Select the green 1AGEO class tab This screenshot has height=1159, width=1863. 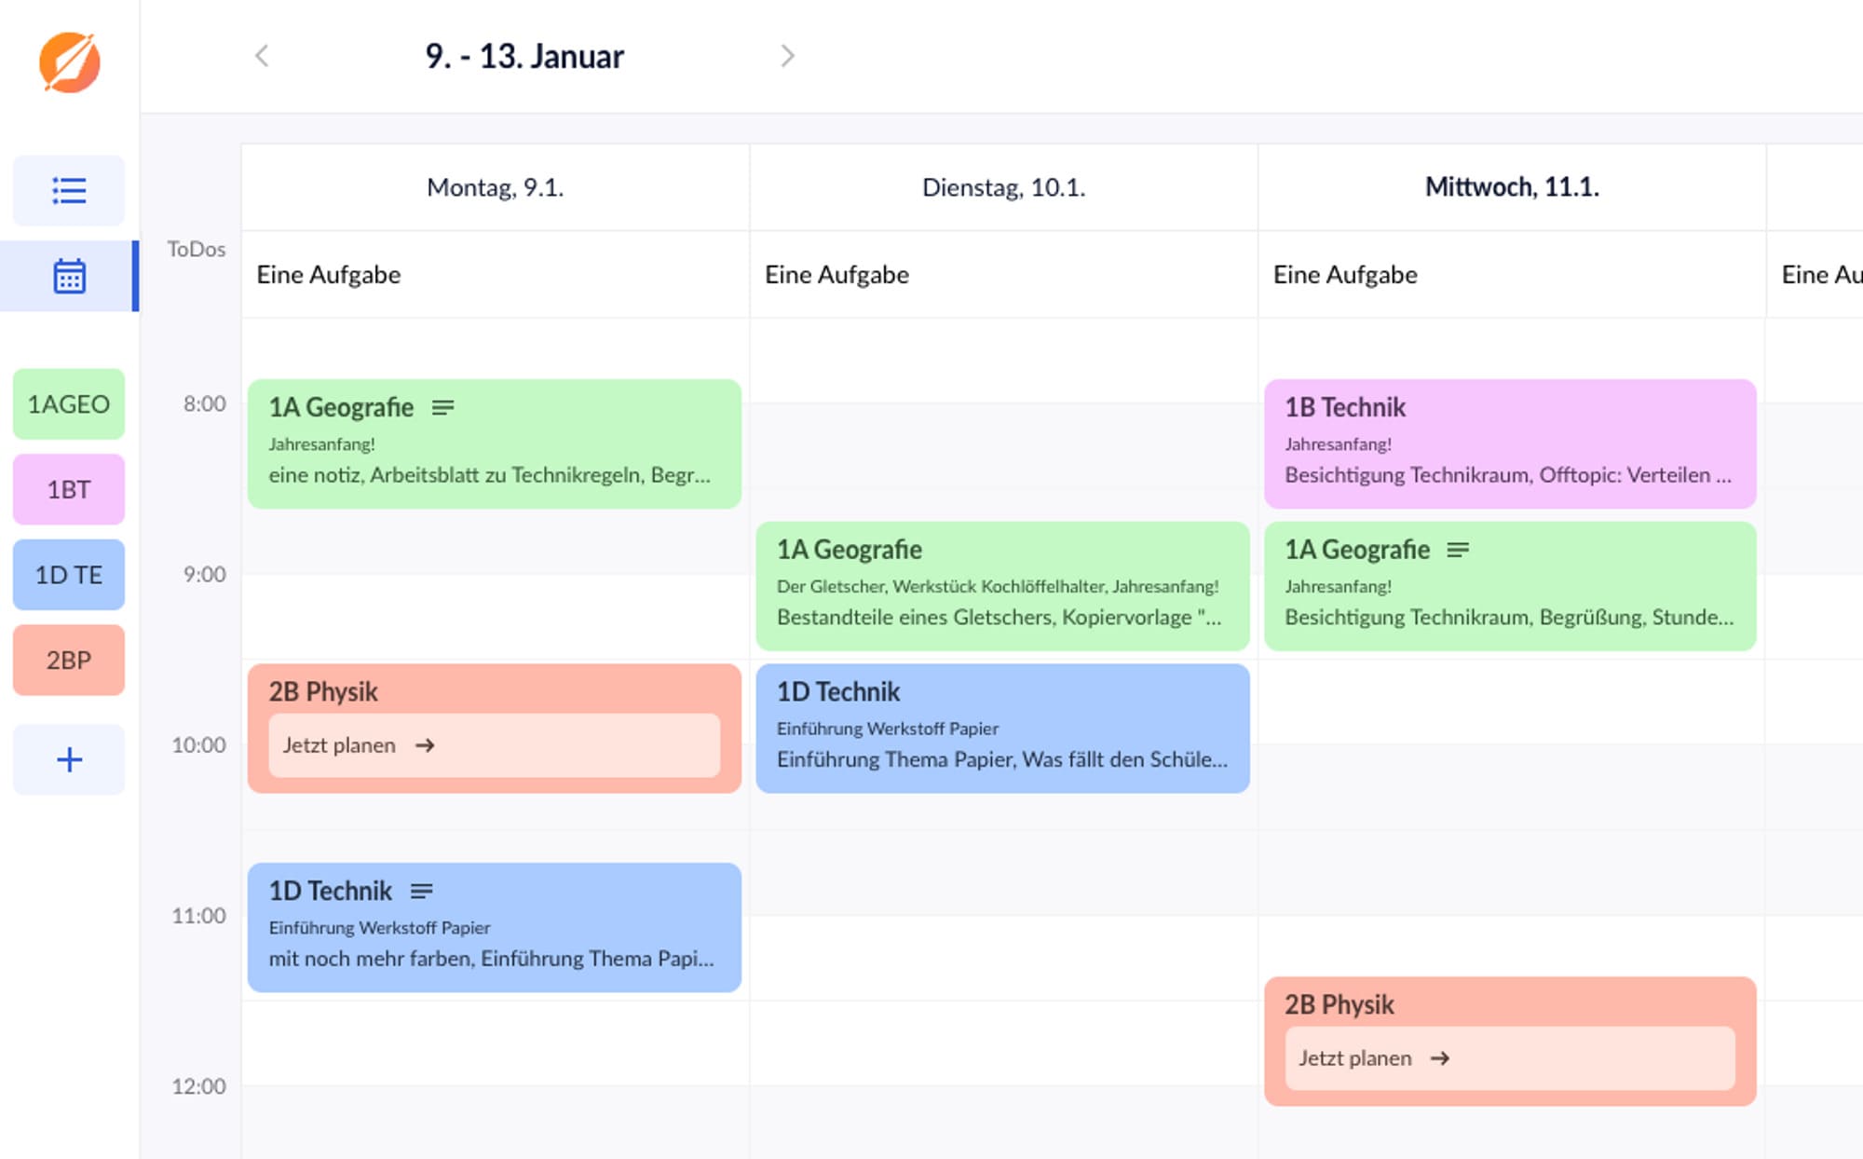tap(69, 404)
